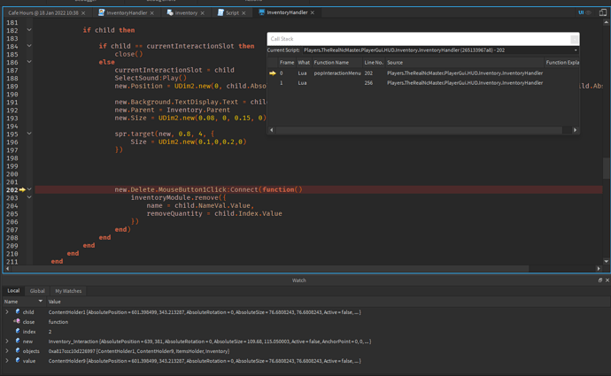This screenshot has width=611, height=376.
Task: Switch to Local watch tab
Action: coord(13,291)
